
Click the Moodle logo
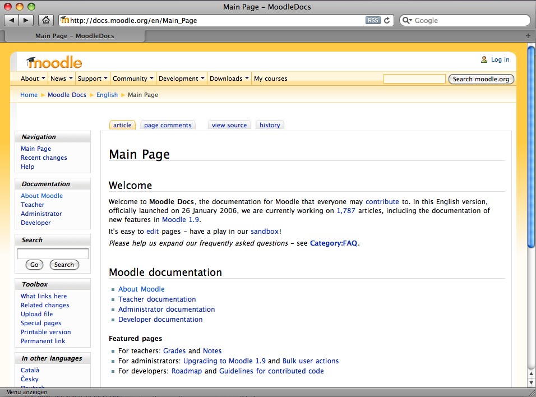(x=54, y=62)
